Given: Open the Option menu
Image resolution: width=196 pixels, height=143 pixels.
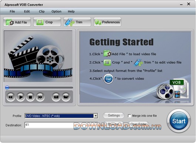Looking at the screenshot, I should (x=56, y=11).
